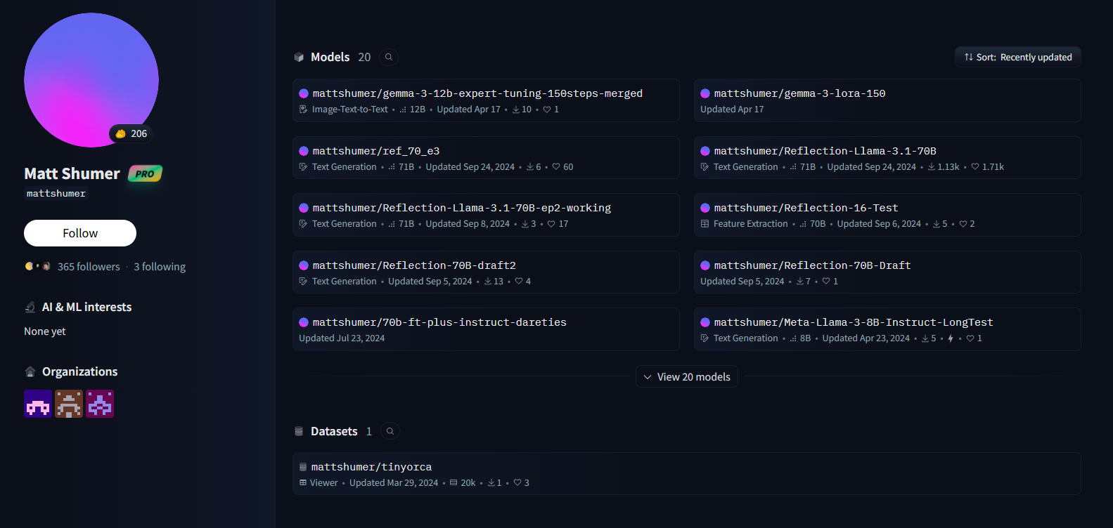
Task: Open the brown organization avatar
Action: point(69,404)
